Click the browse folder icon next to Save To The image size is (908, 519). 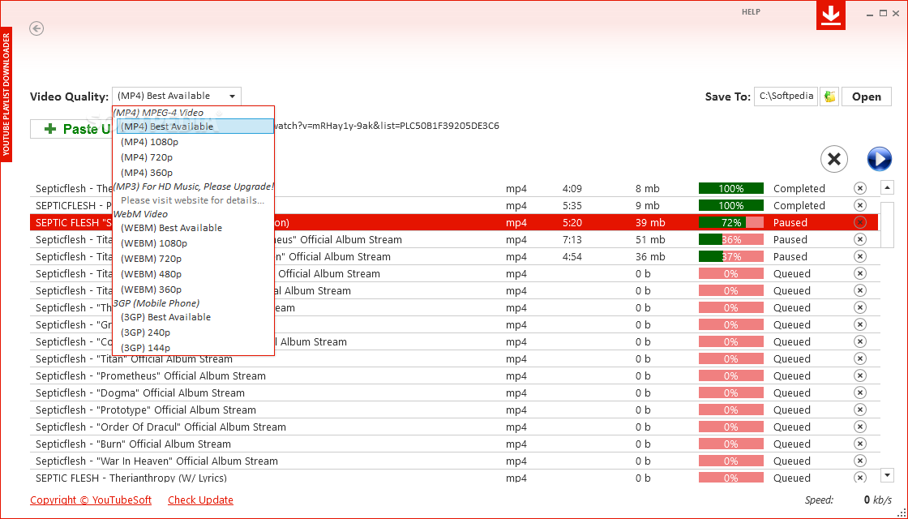click(830, 97)
